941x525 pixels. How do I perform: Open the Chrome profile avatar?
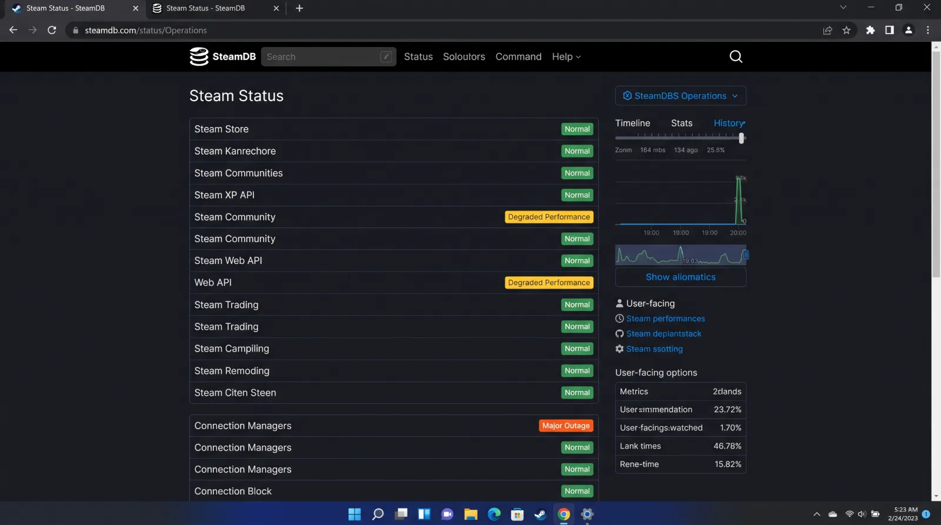[909, 30]
